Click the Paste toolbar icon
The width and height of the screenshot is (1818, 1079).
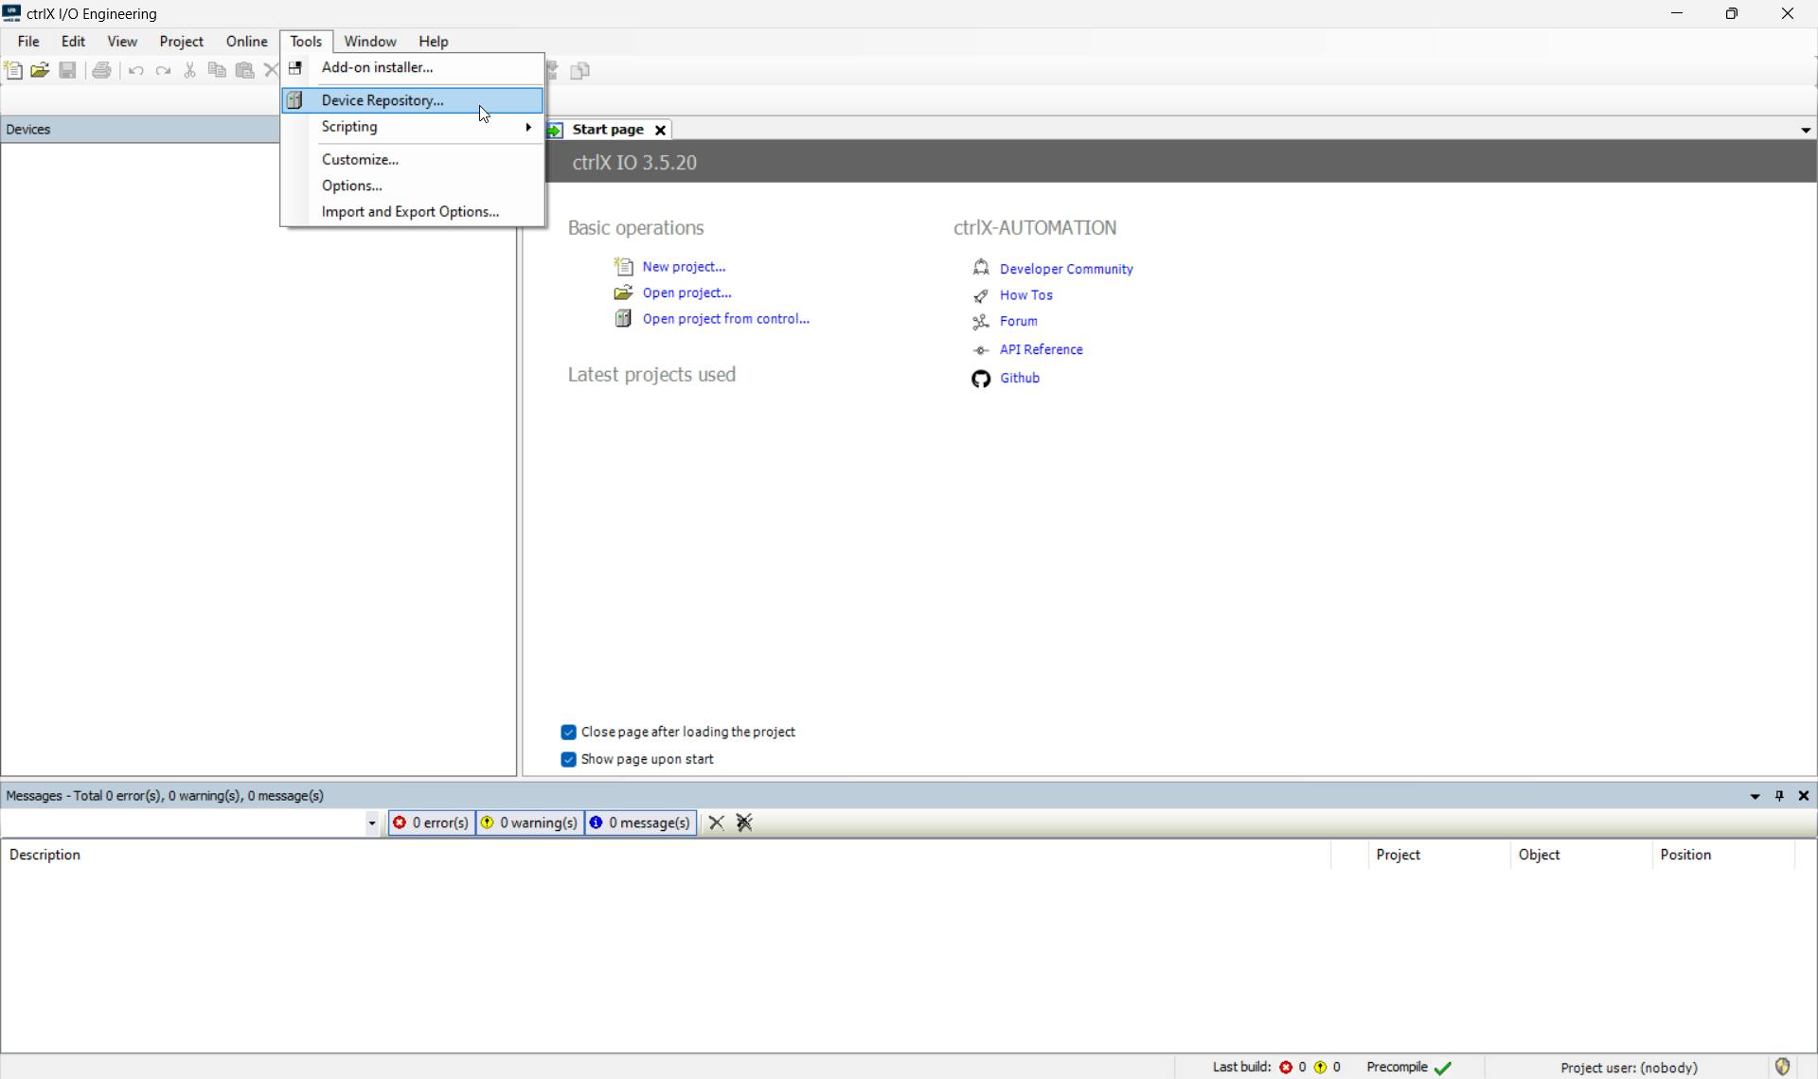[244, 71]
